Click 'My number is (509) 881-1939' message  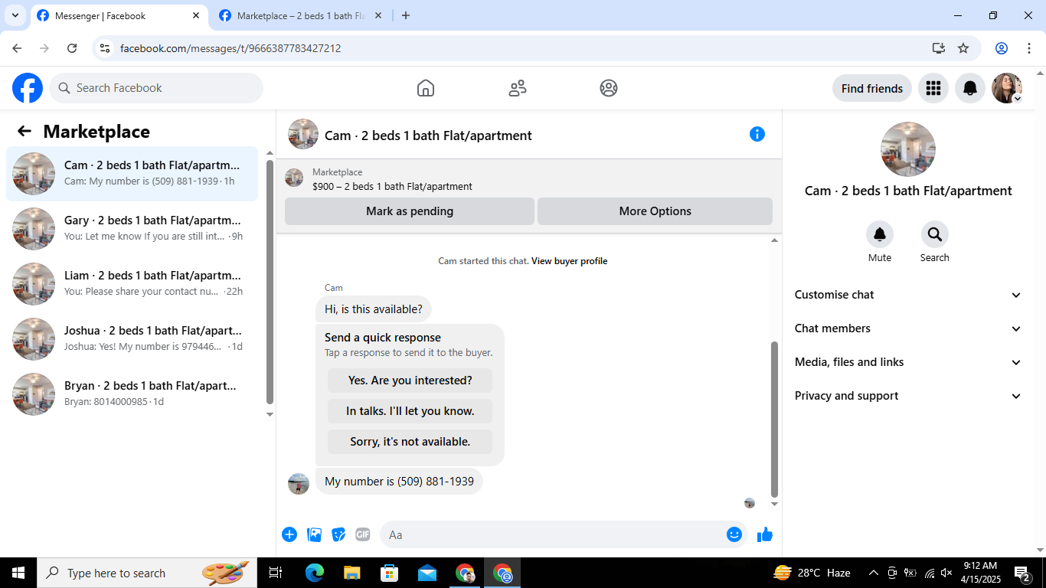pos(399,482)
